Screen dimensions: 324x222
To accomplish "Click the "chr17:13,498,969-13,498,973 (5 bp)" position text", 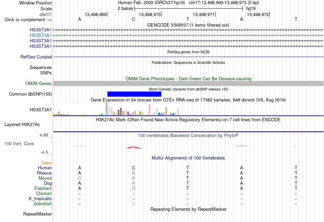I will pyautogui.click(x=224, y=3).
